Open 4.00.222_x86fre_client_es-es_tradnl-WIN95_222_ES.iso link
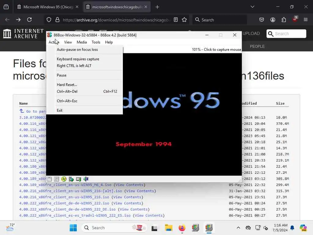 [75, 215]
